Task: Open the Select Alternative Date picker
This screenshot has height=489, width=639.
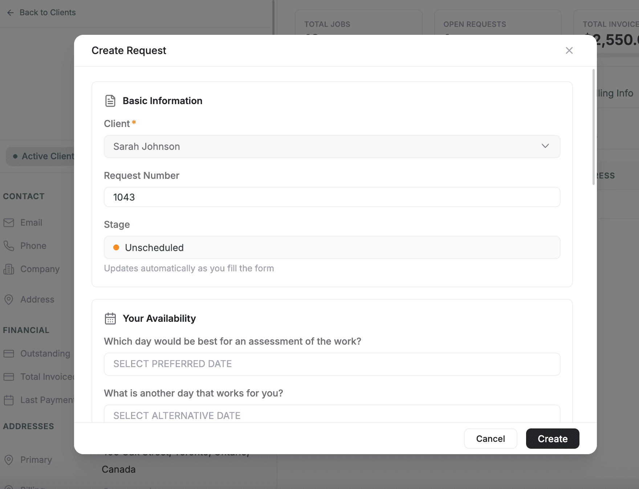Action: click(x=332, y=415)
